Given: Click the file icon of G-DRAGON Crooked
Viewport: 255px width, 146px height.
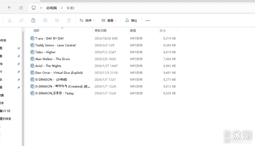Looking at the screenshot, I should click(32, 86).
